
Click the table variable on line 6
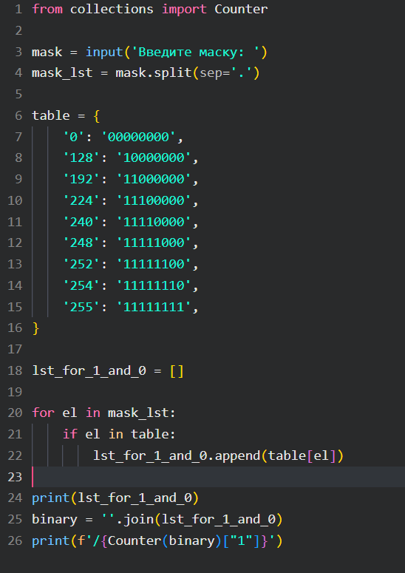point(51,115)
